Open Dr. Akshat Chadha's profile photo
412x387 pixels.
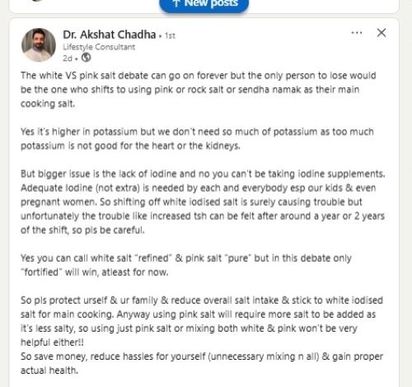(39, 44)
